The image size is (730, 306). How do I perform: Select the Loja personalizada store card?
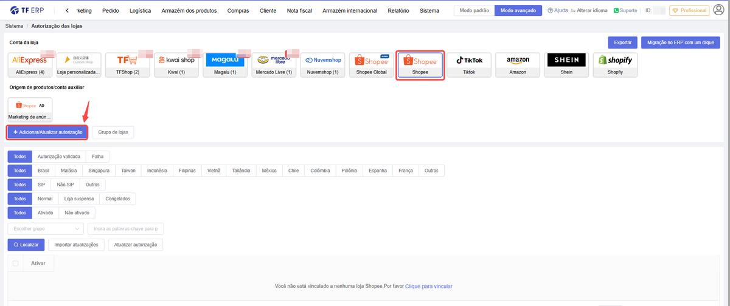[79, 65]
